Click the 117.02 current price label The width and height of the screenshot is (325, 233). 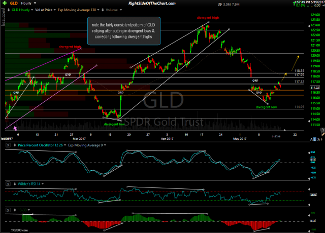pyautogui.click(x=314, y=88)
